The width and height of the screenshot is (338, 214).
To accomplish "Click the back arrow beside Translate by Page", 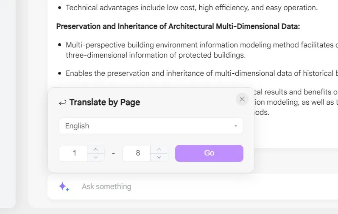I will [62, 103].
